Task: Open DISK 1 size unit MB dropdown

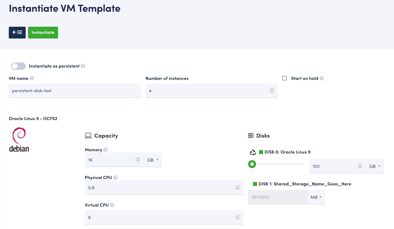Action: [316, 197]
